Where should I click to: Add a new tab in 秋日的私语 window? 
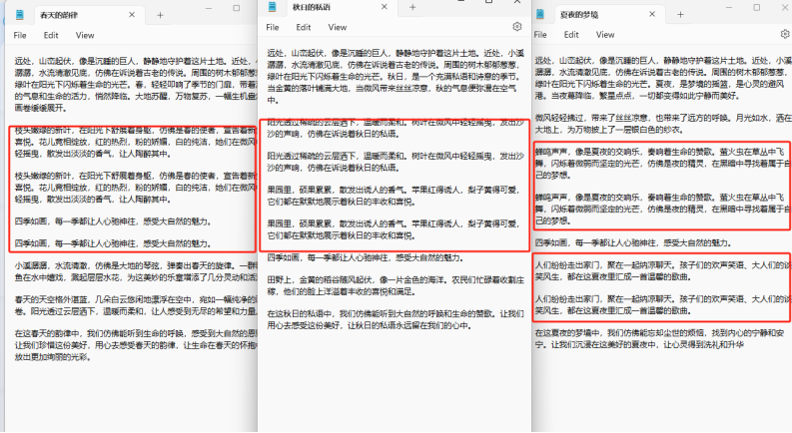click(412, 7)
